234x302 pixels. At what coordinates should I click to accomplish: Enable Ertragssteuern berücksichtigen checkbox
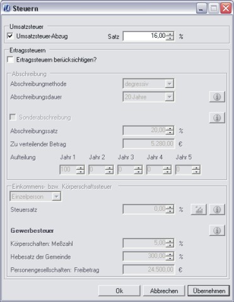click(10, 60)
